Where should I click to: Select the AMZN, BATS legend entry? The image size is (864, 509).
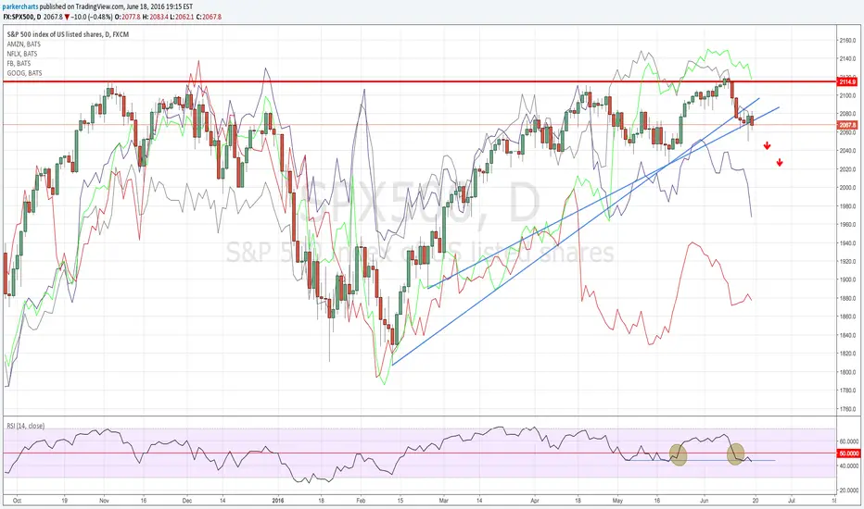[x=24, y=44]
